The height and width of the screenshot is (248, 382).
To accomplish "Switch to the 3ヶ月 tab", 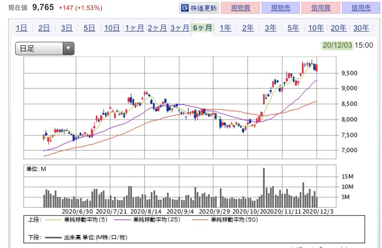I will [180, 28].
